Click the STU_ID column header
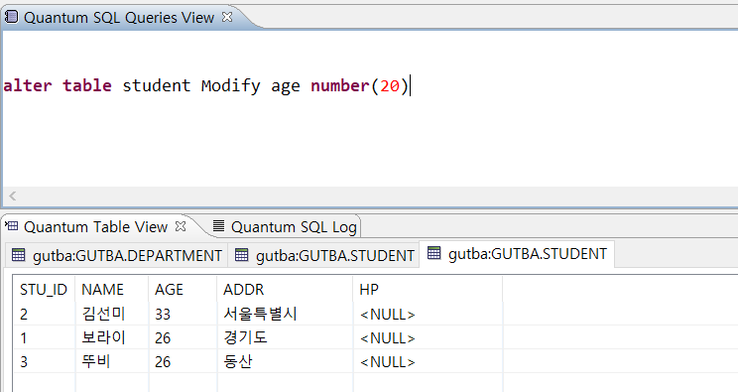 point(44,290)
